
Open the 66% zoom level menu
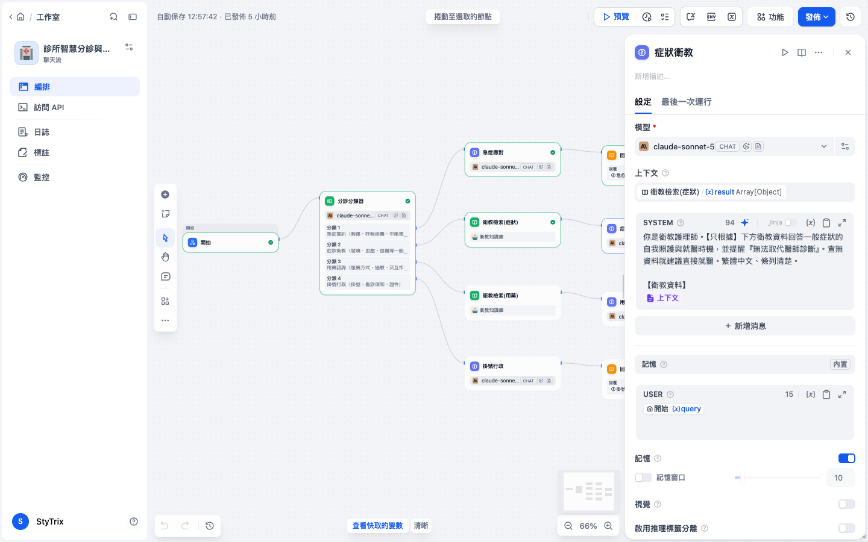[588, 526]
